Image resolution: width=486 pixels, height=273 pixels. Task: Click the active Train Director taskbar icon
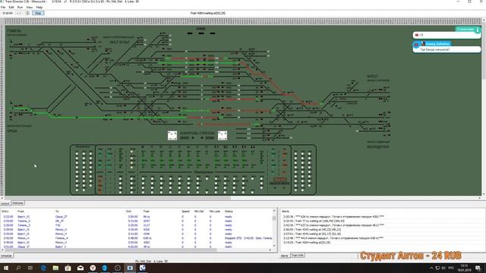[x=130, y=268]
